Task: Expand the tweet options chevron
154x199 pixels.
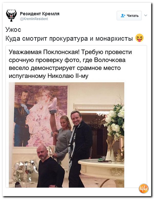Action: (x=146, y=15)
